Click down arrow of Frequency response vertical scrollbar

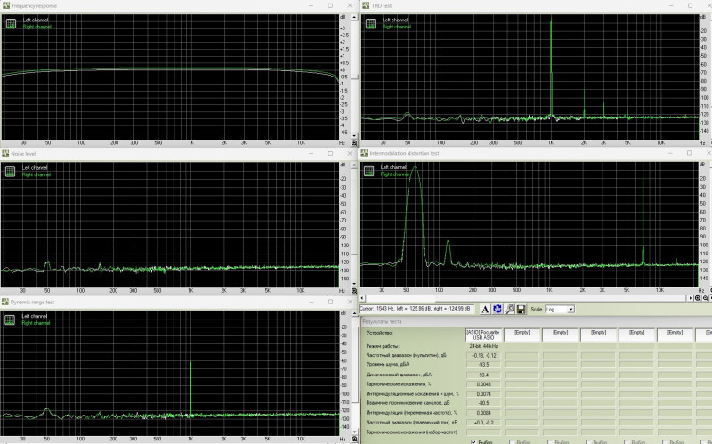354,135
